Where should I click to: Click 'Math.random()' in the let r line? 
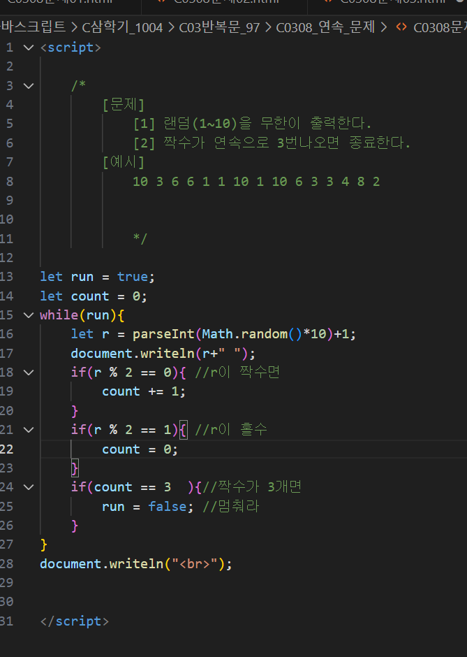click(x=251, y=334)
